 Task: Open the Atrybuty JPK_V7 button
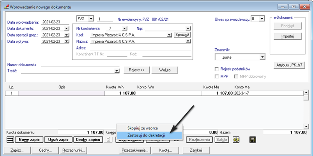290,65
